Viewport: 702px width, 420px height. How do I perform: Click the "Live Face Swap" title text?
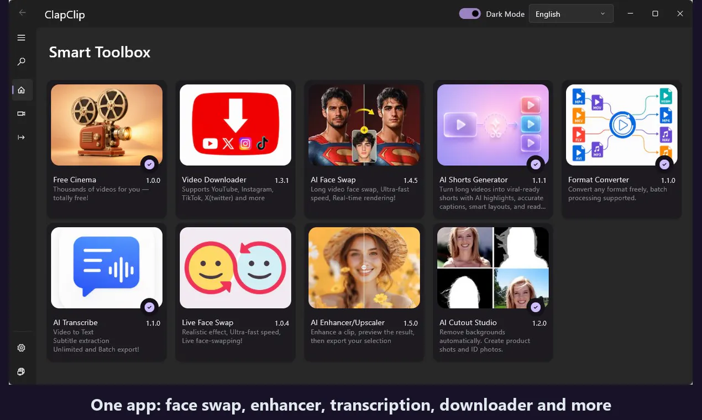click(208, 322)
